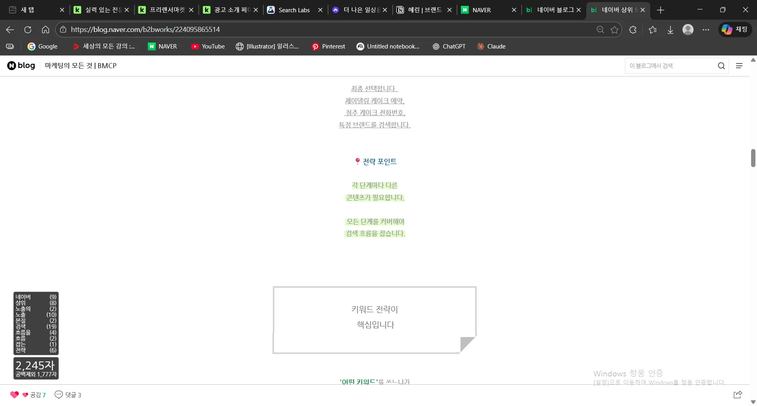757x406 pixels.
Task: Click the vertical page scrollbar
Action: coord(753,158)
